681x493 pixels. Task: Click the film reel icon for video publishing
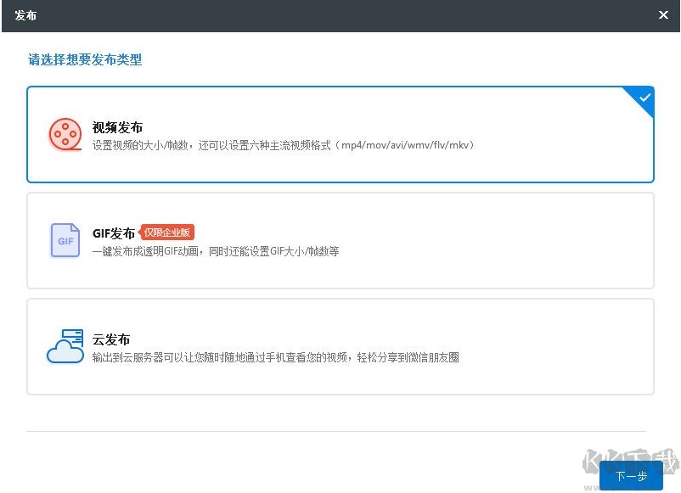(65, 134)
